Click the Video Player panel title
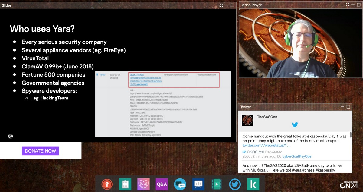This screenshot has width=363, height=192. tap(252, 5)
